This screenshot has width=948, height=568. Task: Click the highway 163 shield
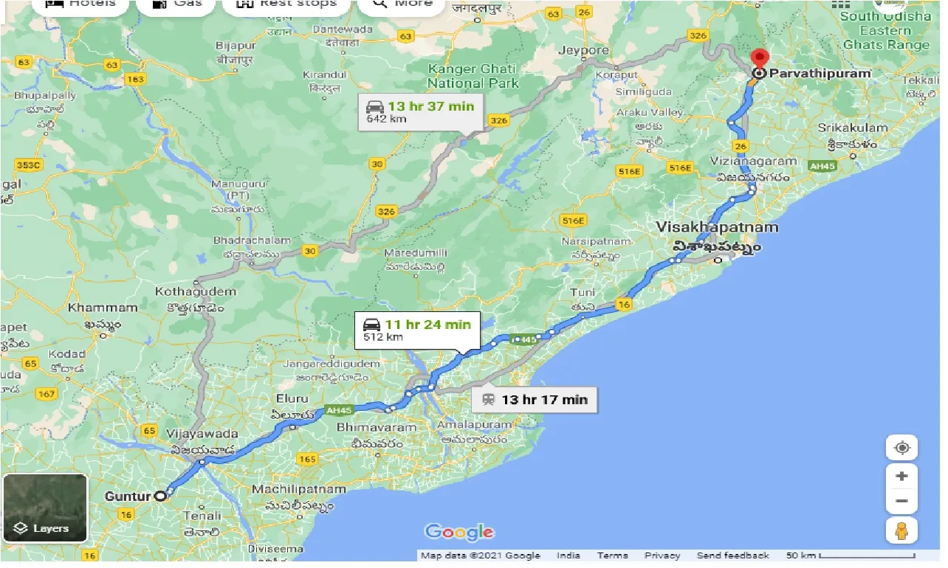click(x=135, y=78)
